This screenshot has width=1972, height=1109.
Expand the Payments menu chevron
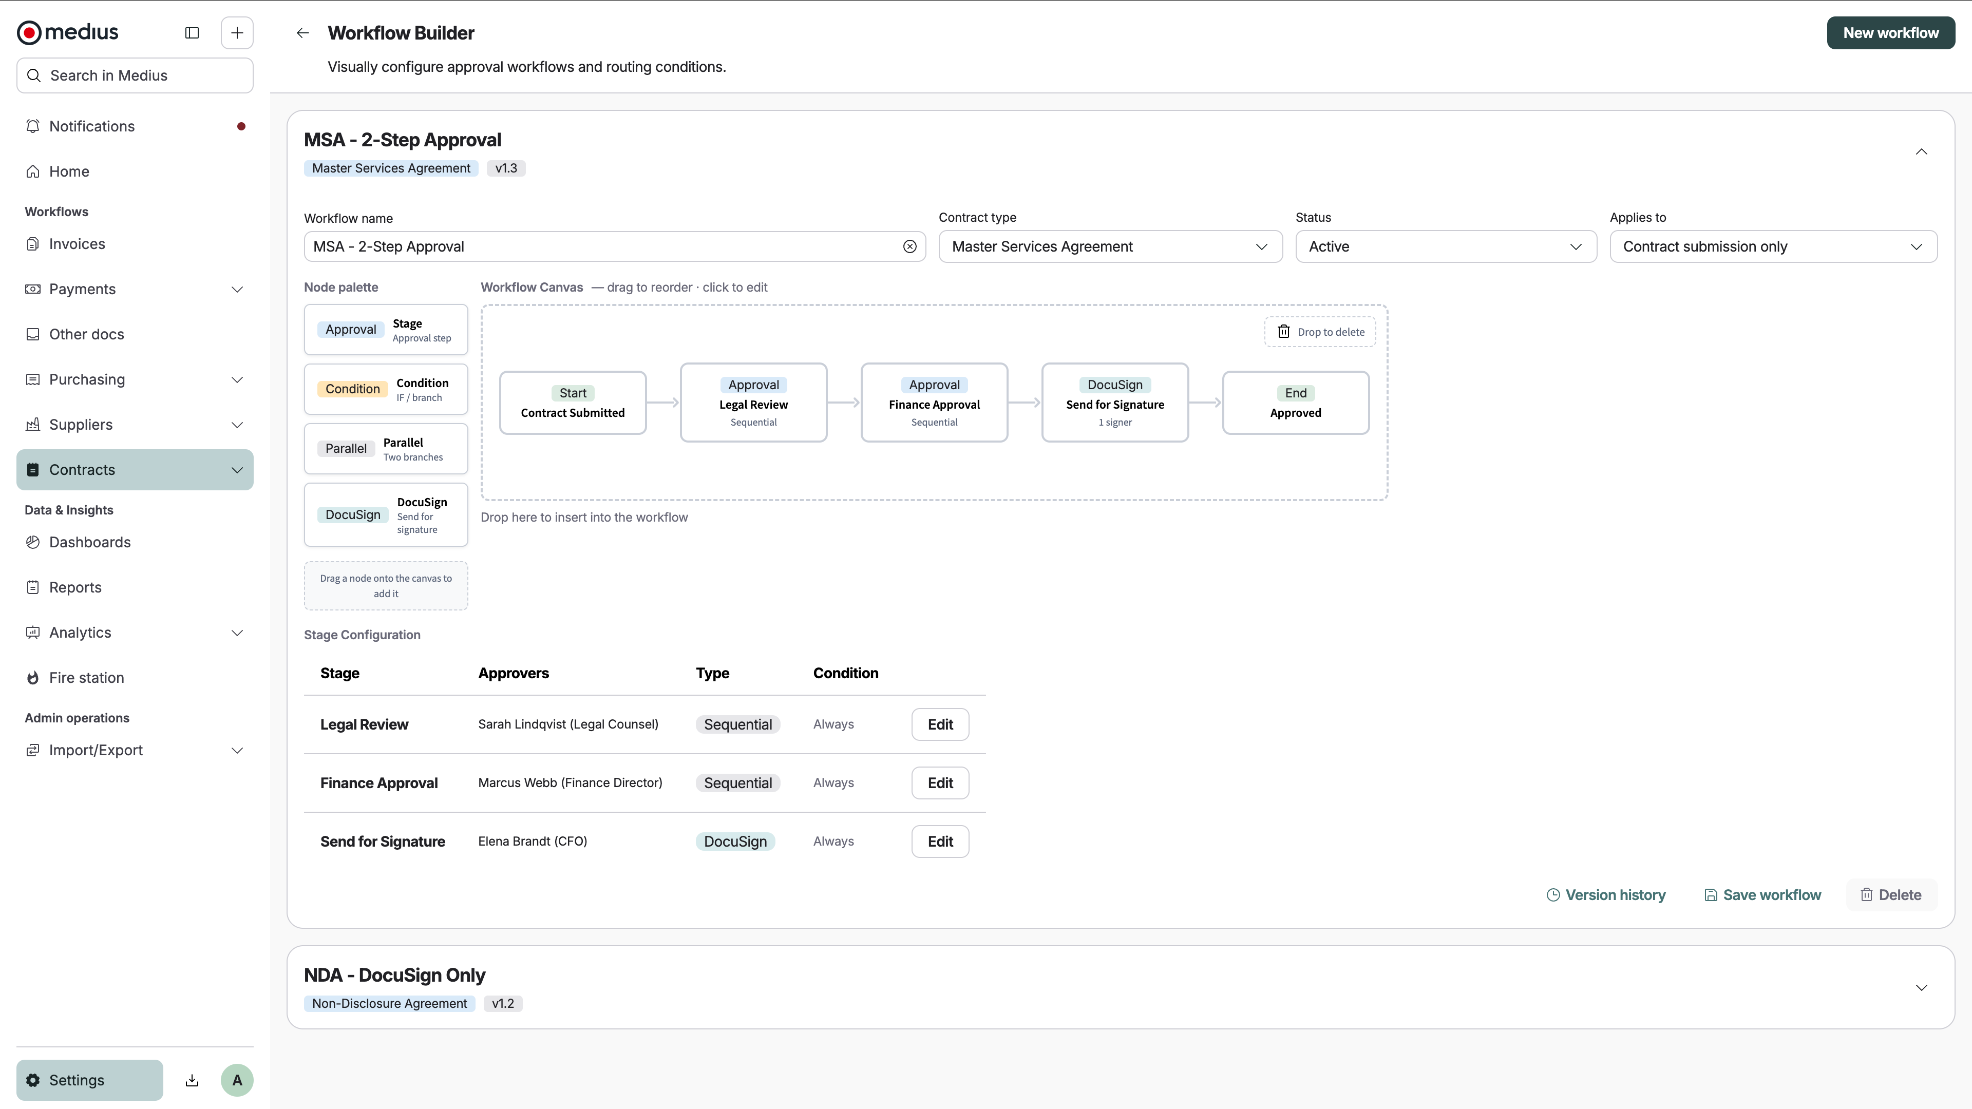[237, 289]
